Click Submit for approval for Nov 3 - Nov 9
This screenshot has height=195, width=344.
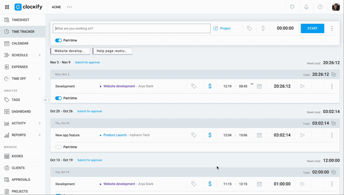(87, 62)
